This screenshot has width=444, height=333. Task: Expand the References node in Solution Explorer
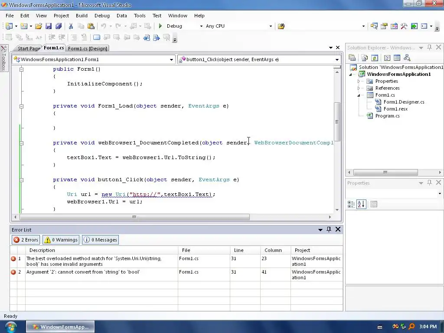(x=359, y=88)
